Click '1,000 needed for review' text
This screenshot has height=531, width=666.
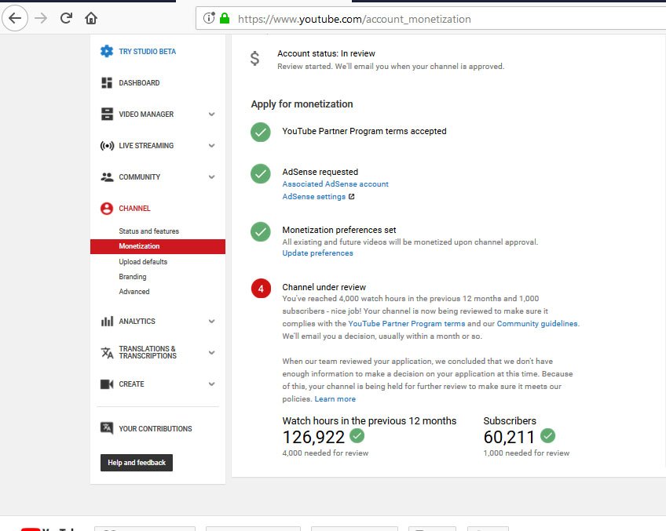pos(526,453)
